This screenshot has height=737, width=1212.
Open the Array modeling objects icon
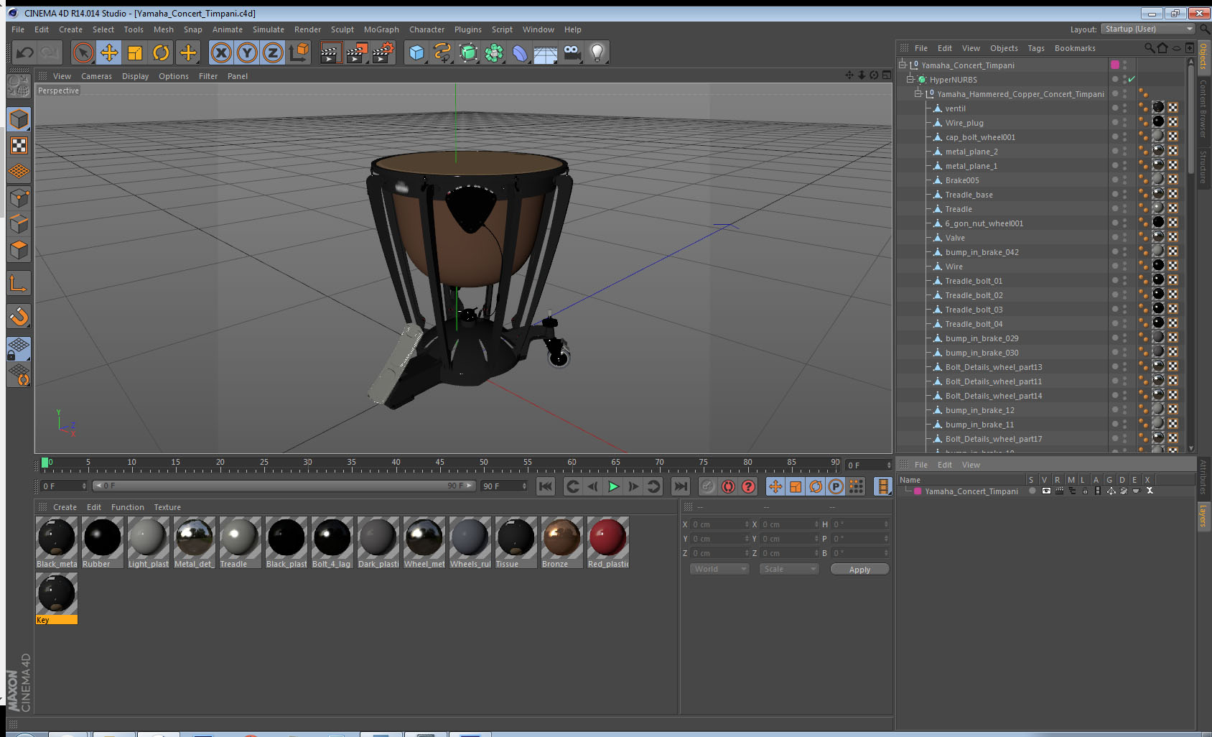tap(494, 52)
